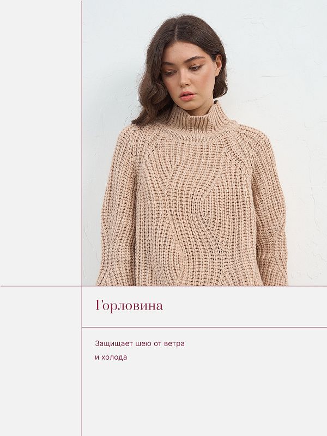Click the burgundy divider line under the heading
The image size is (327, 436).
click(204, 327)
